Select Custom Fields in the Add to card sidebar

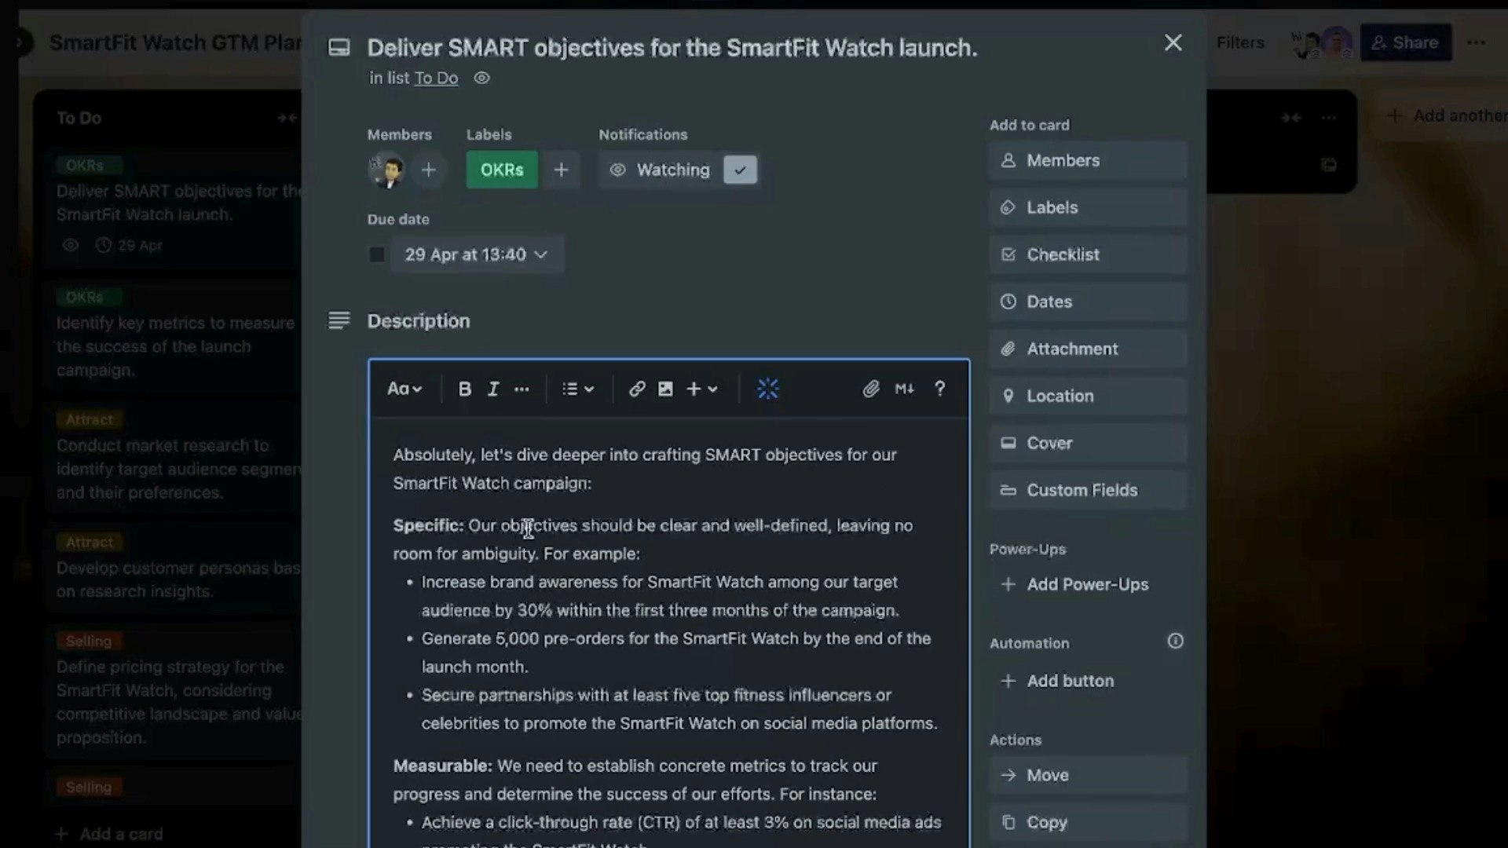pyautogui.click(x=1088, y=490)
